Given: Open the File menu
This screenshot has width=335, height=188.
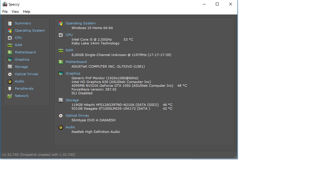Looking at the screenshot, I should 5,12.
